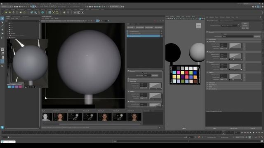Click the Show button in Attribute Editor
The image size is (264, 148).
click(243, 28)
